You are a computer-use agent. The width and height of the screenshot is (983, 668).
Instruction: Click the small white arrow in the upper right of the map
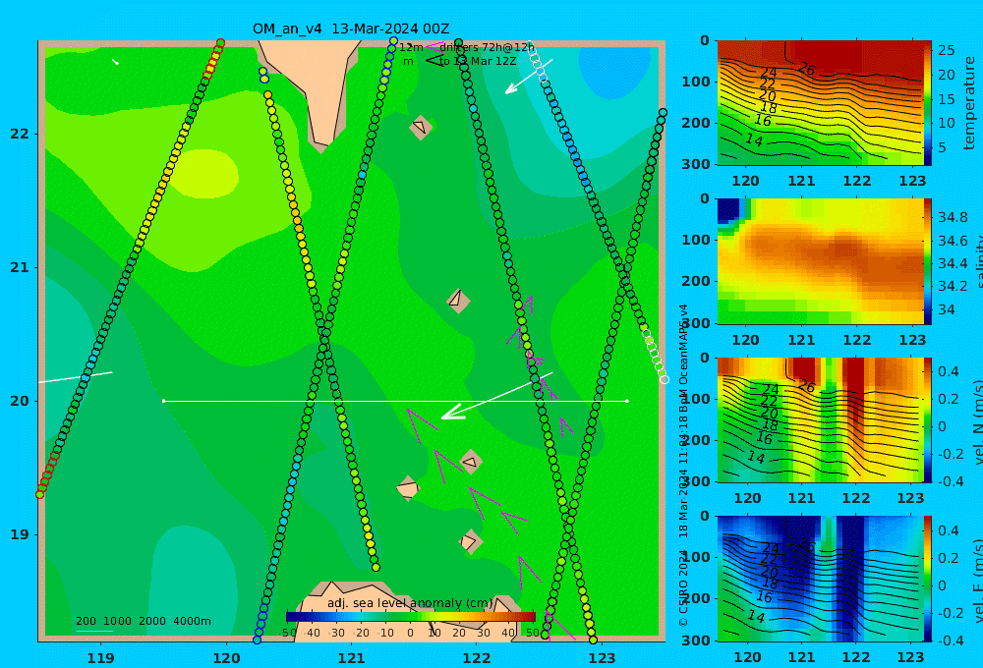pos(529,77)
